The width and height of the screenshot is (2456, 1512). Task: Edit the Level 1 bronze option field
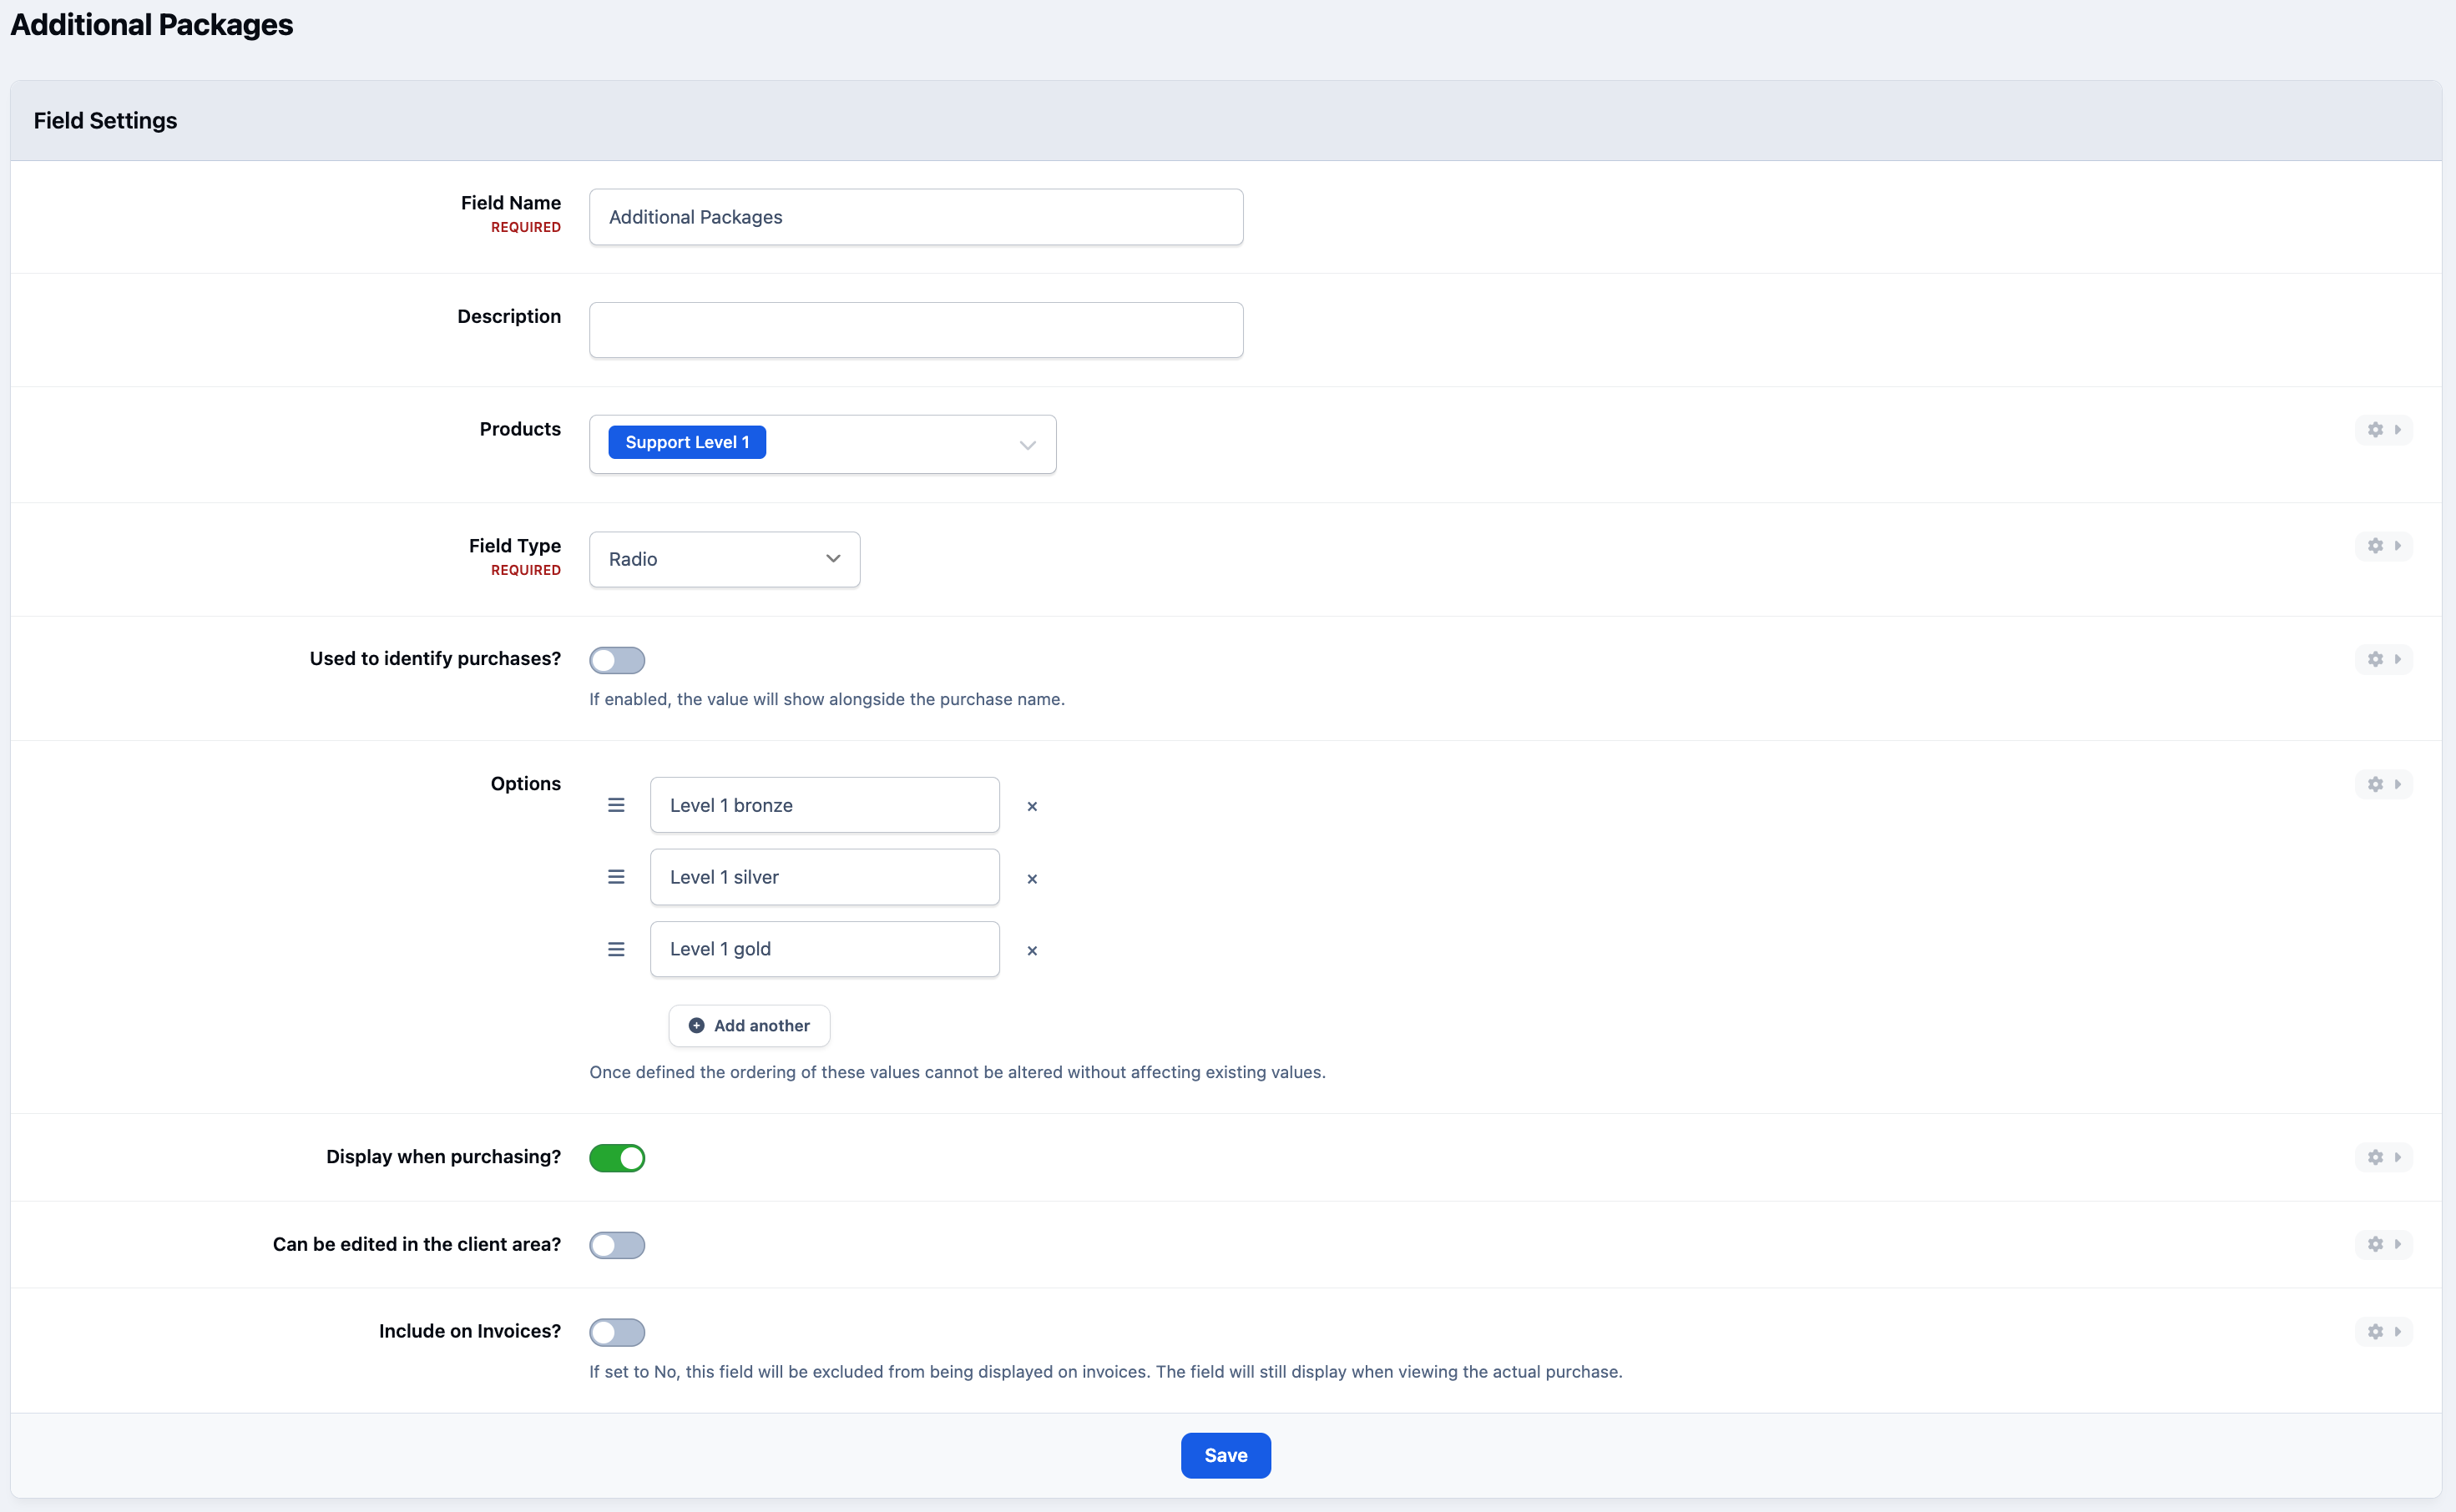(824, 805)
